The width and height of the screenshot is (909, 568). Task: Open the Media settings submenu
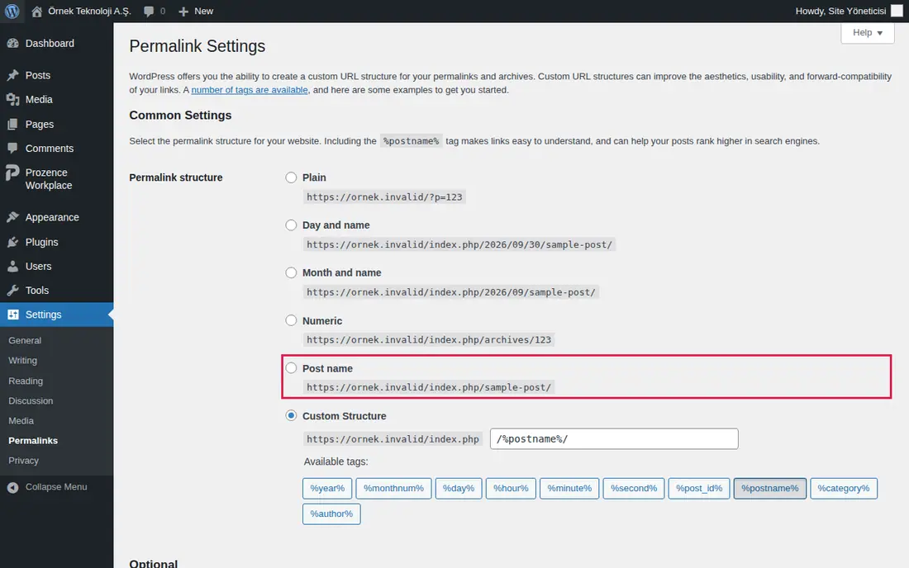(x=21, y=421)
